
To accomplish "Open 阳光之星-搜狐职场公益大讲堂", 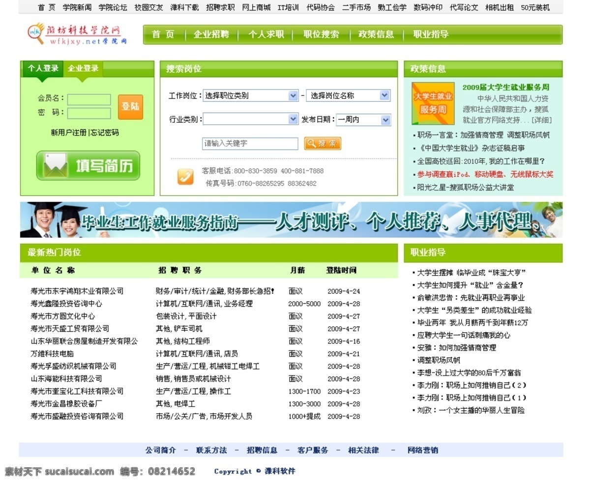I will click(x=465, y=188).
